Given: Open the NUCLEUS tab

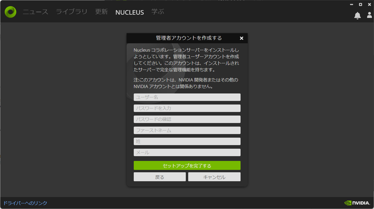Looking at the screenshot, I should (x=130, y=12).
